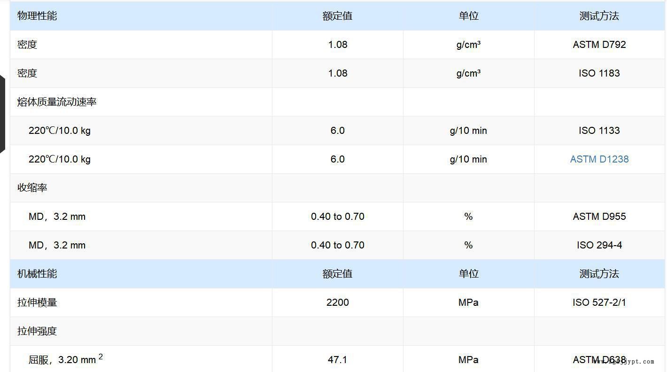Click the 6.0 value in ISO 1133 row

pyautogui.click(x=337, y=131)
